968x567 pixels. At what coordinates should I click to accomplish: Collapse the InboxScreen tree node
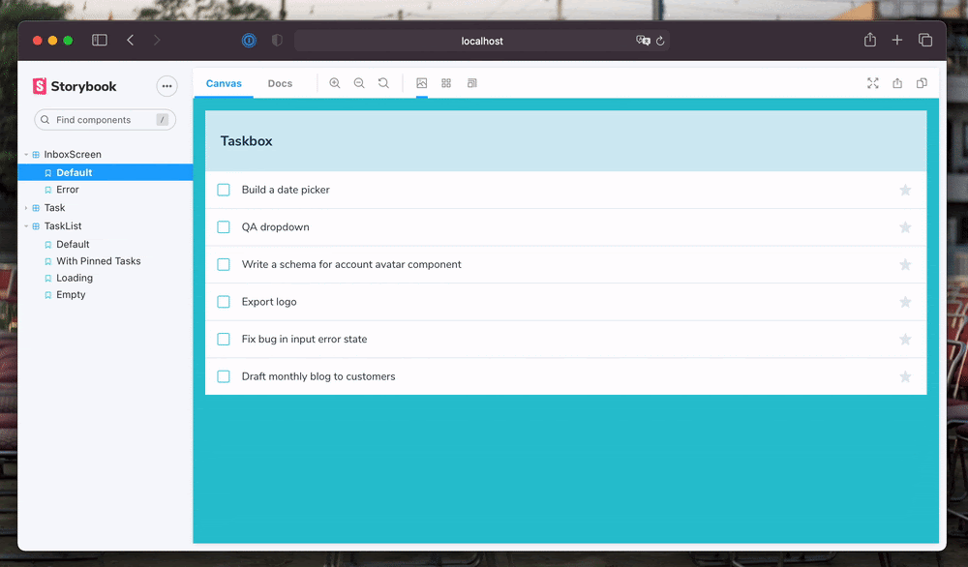tap(26, 155)
